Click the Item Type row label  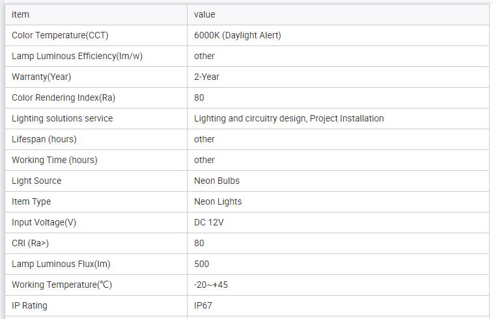point(31,201)
